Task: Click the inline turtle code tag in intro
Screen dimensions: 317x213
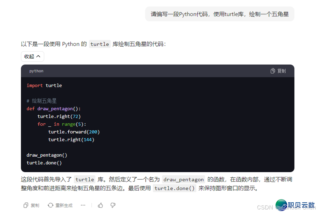Action: [100, 44]
